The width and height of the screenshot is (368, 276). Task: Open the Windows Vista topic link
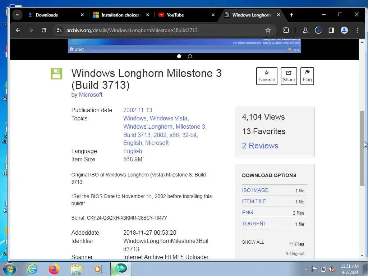tap(169, 118)
